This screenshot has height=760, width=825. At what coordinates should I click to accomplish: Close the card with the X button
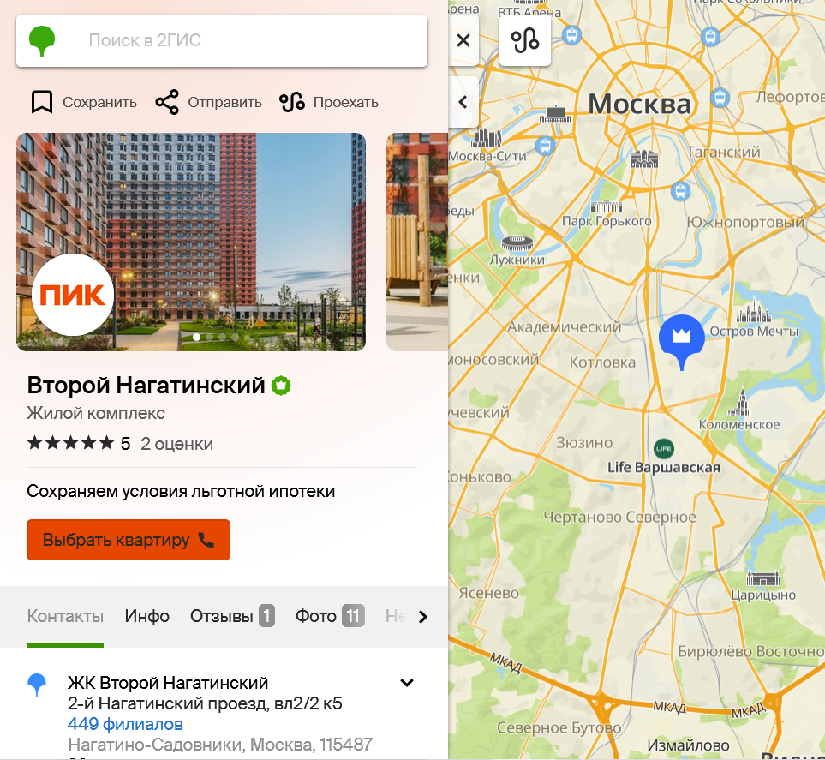point(463,40)
